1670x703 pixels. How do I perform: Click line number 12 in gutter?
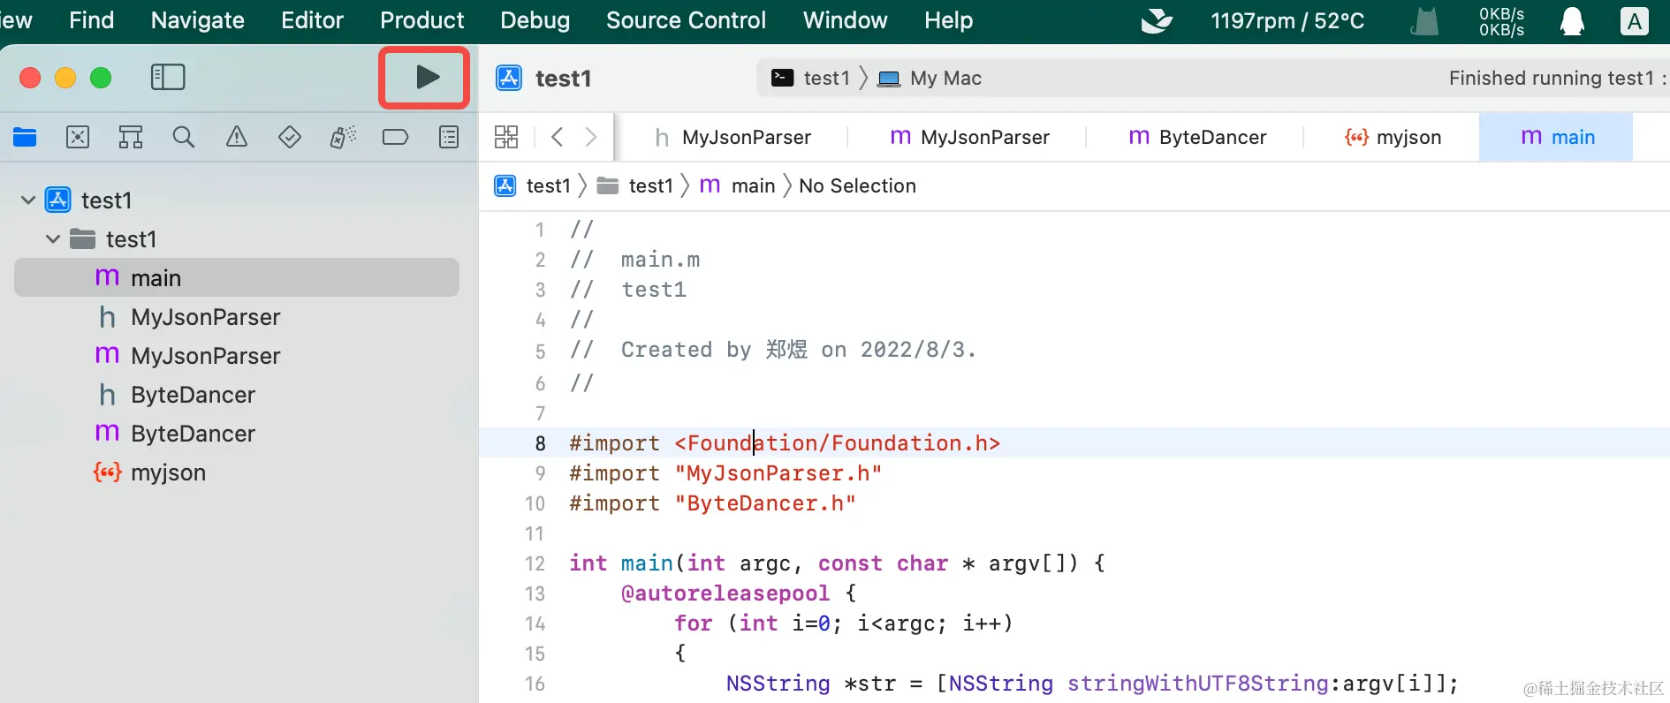[535, 563]
